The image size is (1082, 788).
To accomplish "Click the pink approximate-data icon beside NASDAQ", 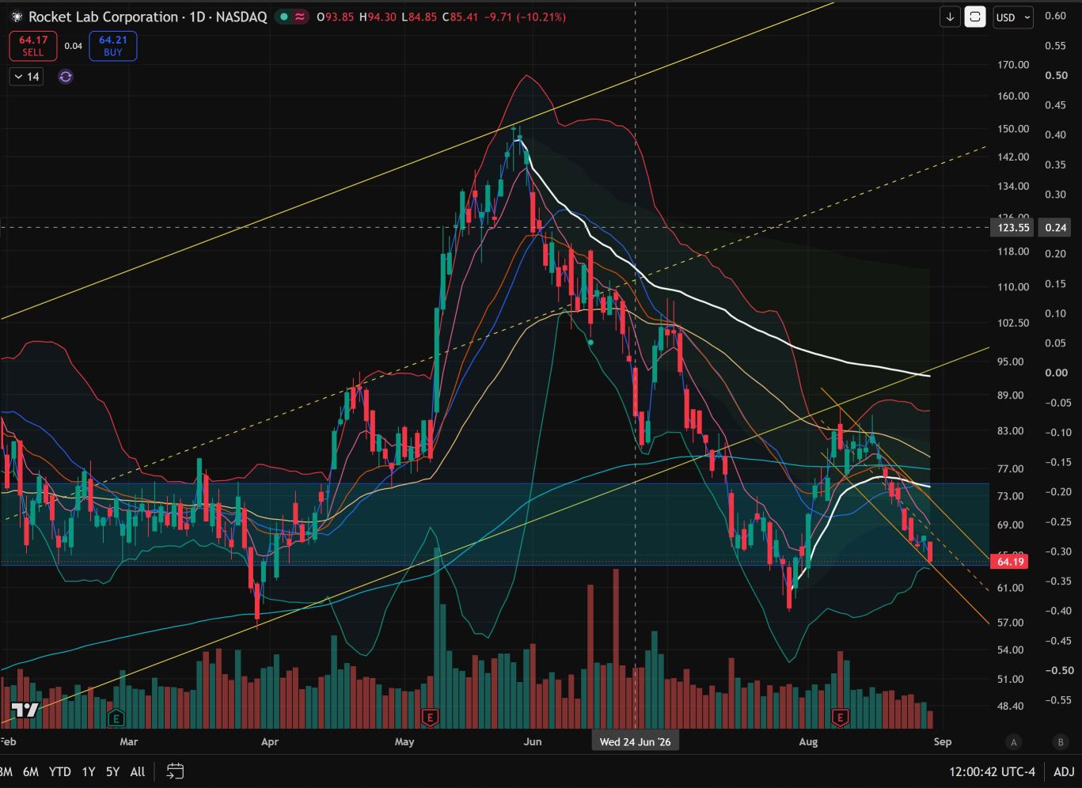I will (299, 17).
